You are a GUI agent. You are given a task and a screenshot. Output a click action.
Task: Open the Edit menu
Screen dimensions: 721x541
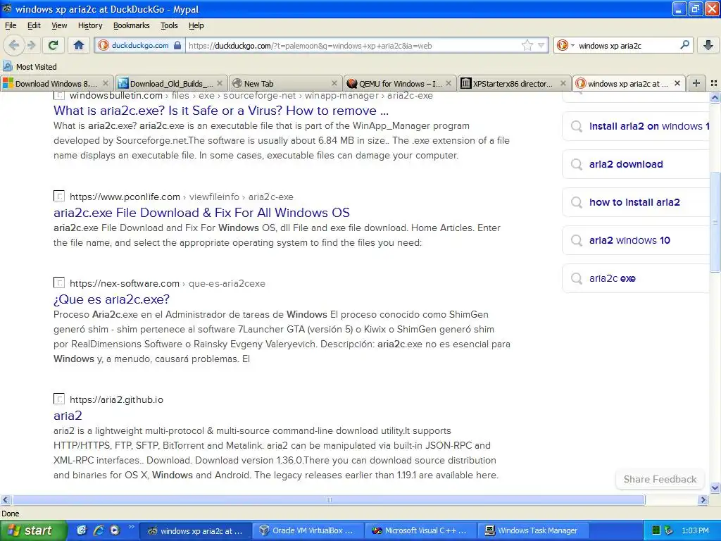coord(34,25)
